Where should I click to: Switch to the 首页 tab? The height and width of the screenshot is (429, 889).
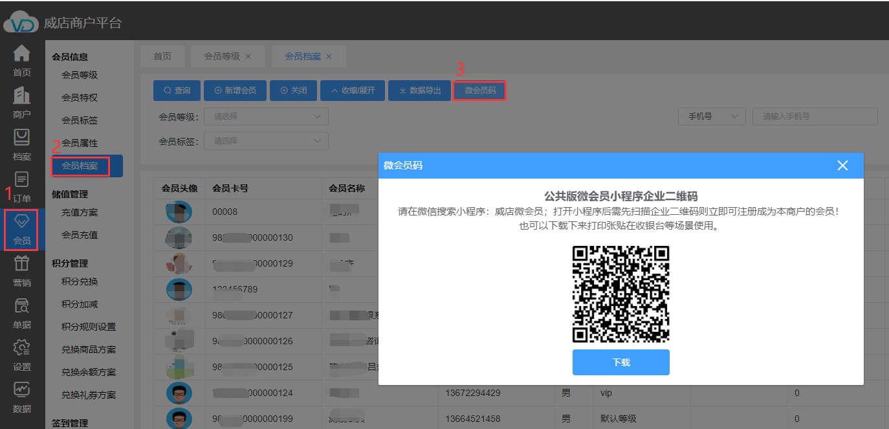click(x=162, y=56)
